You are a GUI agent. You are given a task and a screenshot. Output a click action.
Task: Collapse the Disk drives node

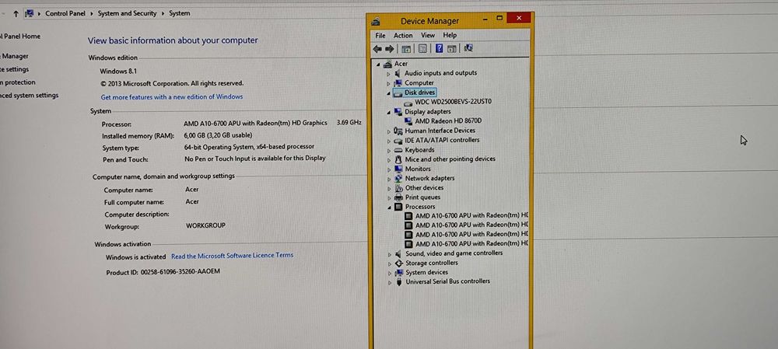pyautogui.click(x=388, y=92)
